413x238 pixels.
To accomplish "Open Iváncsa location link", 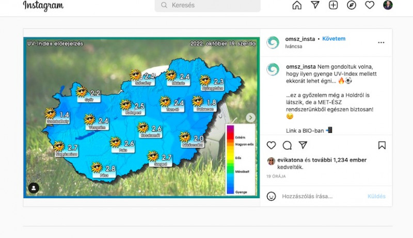I will [x=293, y=46].
